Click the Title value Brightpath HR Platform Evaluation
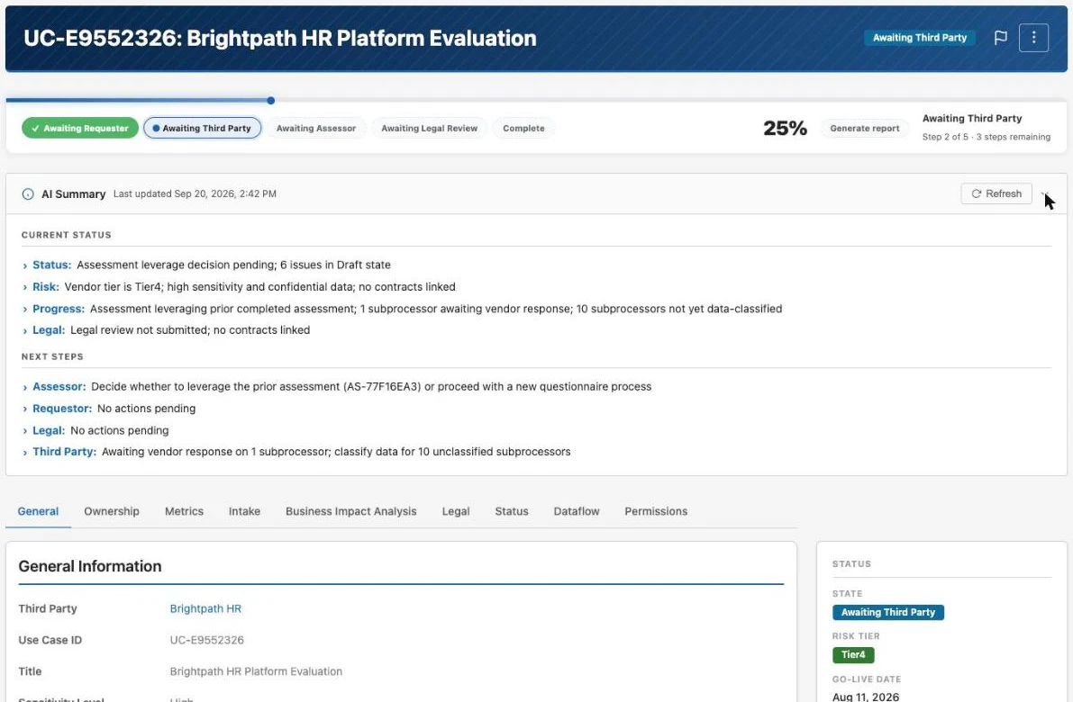Image resolution: width=1073 pixels, height=702 pixels. pos(256,671)
